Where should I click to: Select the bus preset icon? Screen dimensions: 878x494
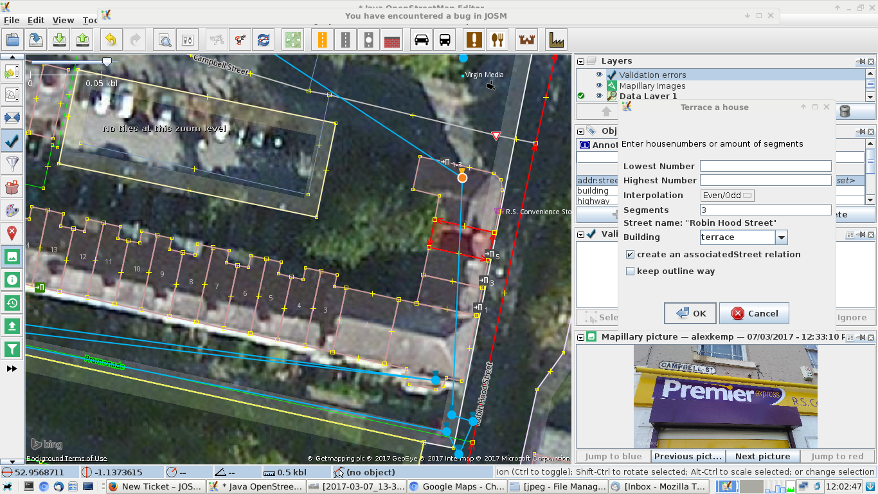(445, 40)
